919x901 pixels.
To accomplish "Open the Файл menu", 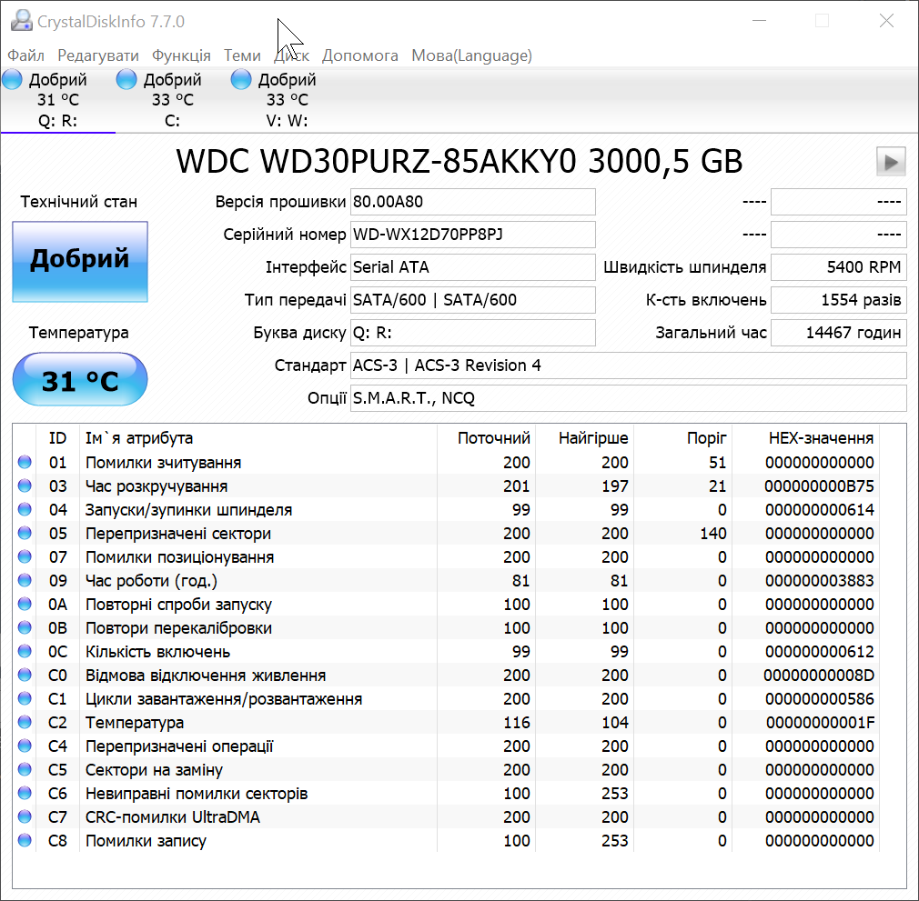I will (x=25, y=55).
